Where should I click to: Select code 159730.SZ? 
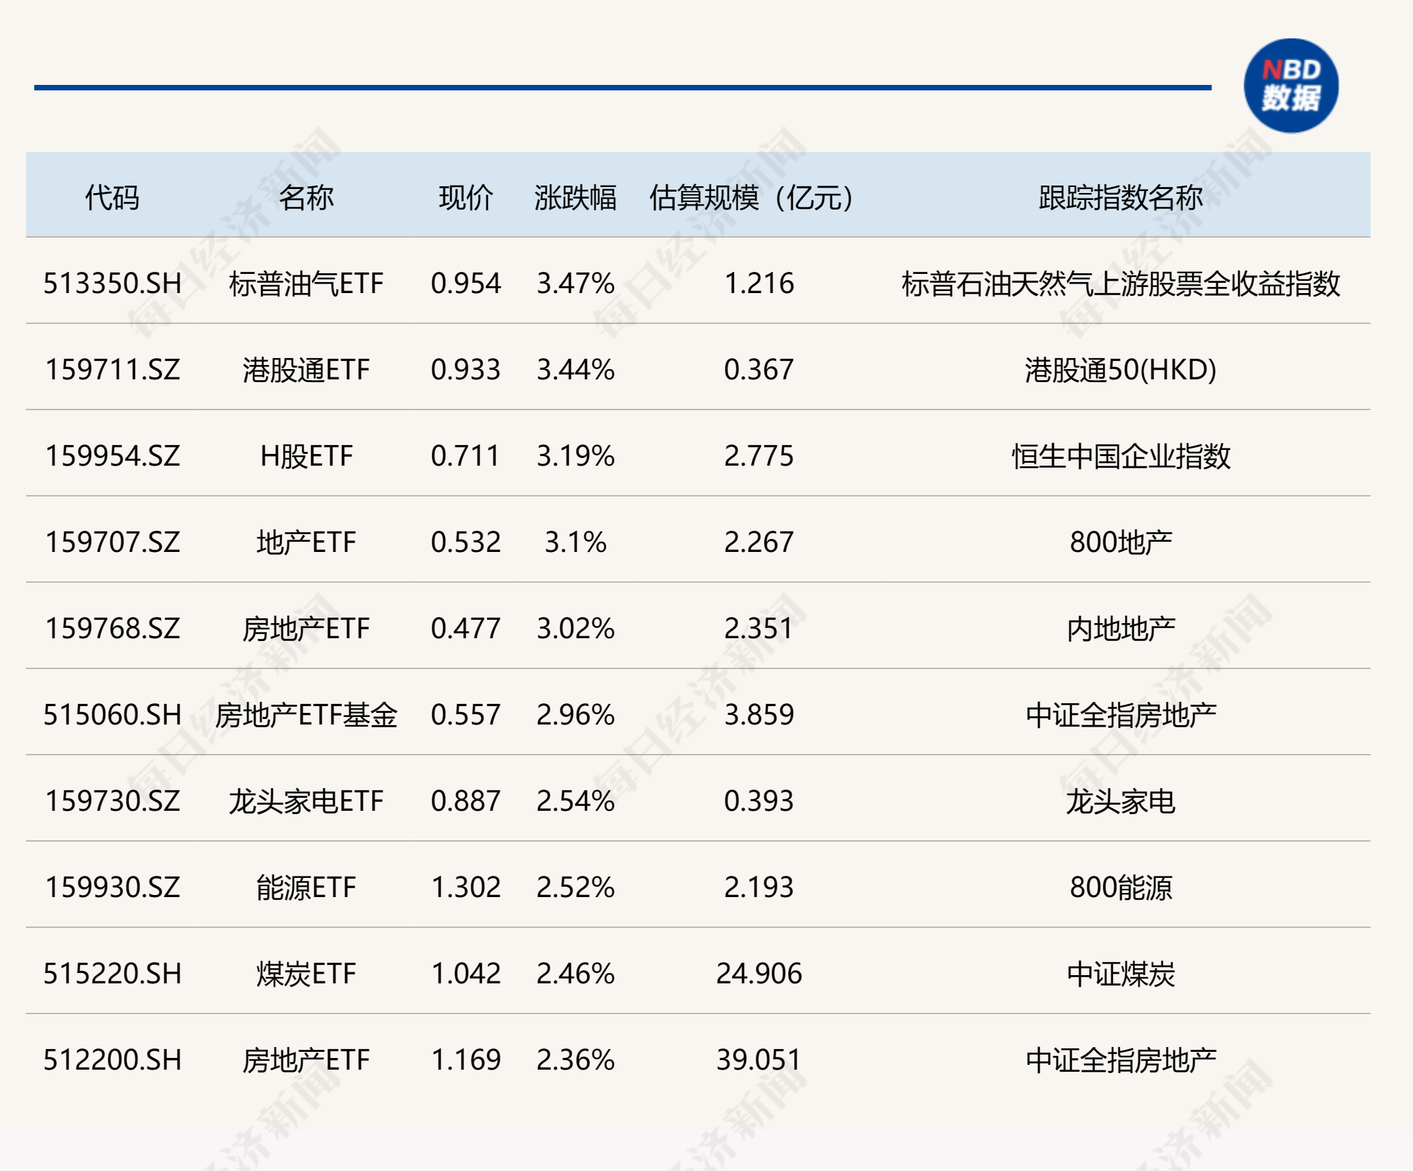pos(112,801)
